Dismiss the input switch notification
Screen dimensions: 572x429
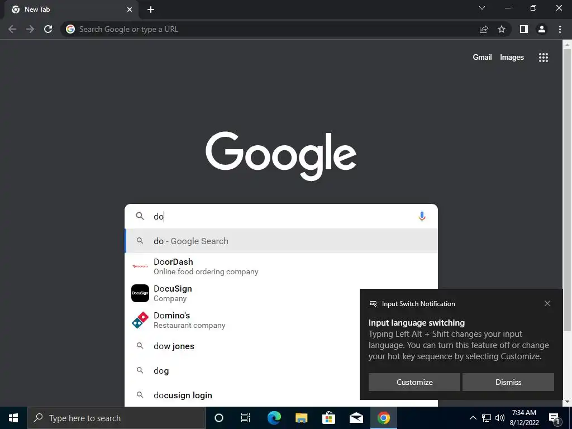coord(508,382)
